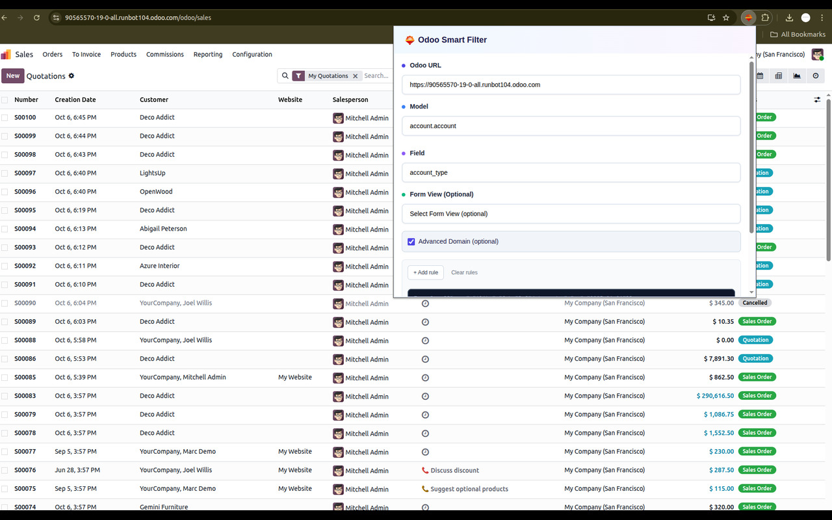Viewport: 832px width, 520px height.
Task: Click the New quotation button
Action: pyautogui.click(x=13, y=76)
